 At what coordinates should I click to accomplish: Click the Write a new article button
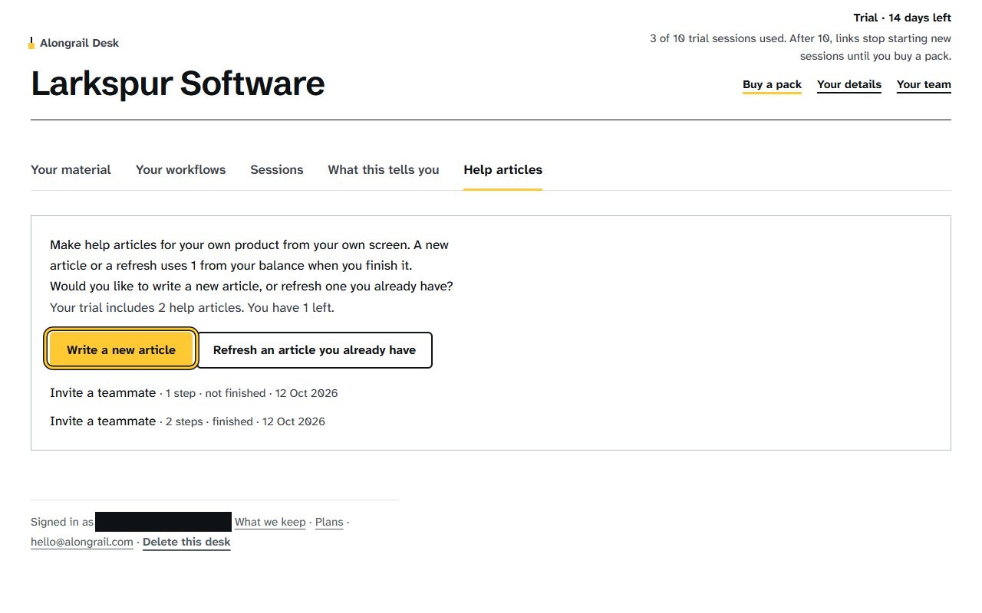point(121,349)
